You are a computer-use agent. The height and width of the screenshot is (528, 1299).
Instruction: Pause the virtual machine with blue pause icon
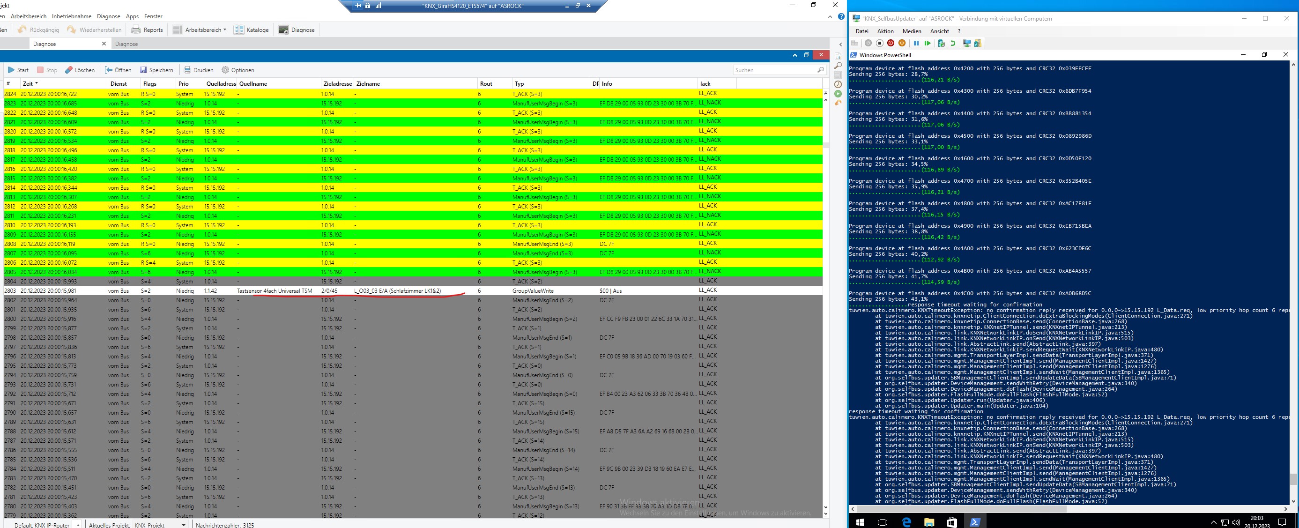(916, 44)
